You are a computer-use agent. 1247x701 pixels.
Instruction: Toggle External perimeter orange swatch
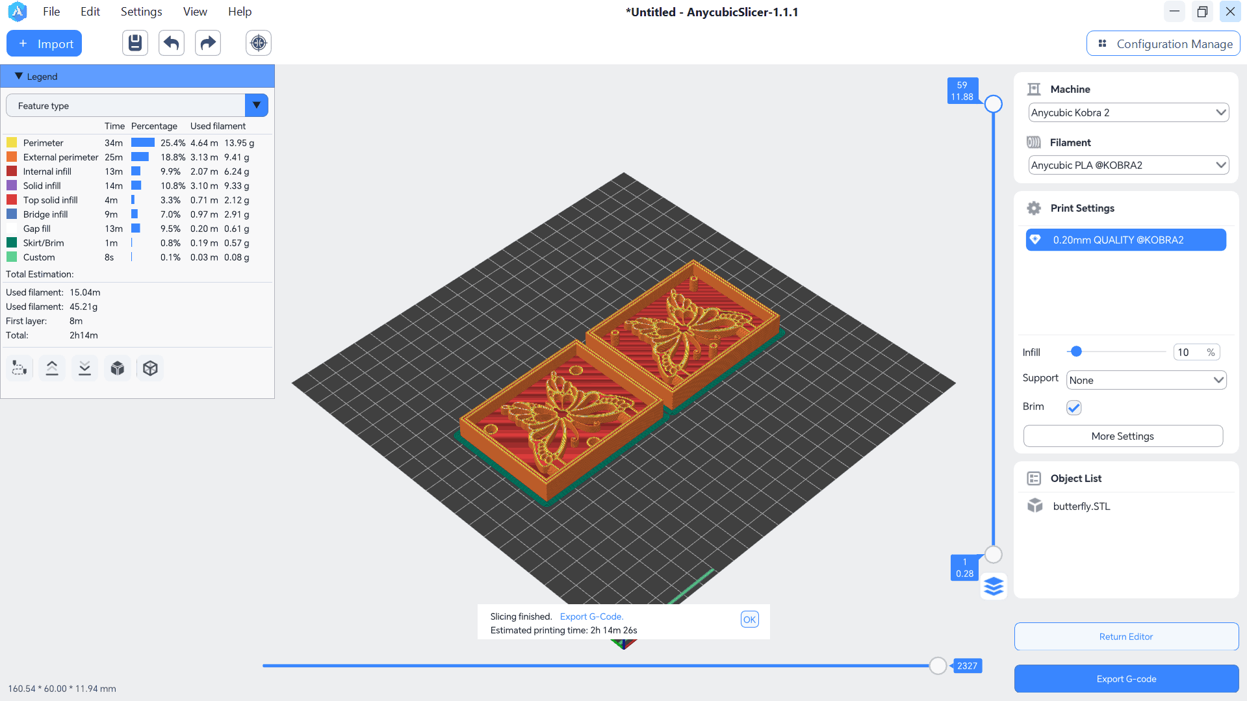pos(12,157)
